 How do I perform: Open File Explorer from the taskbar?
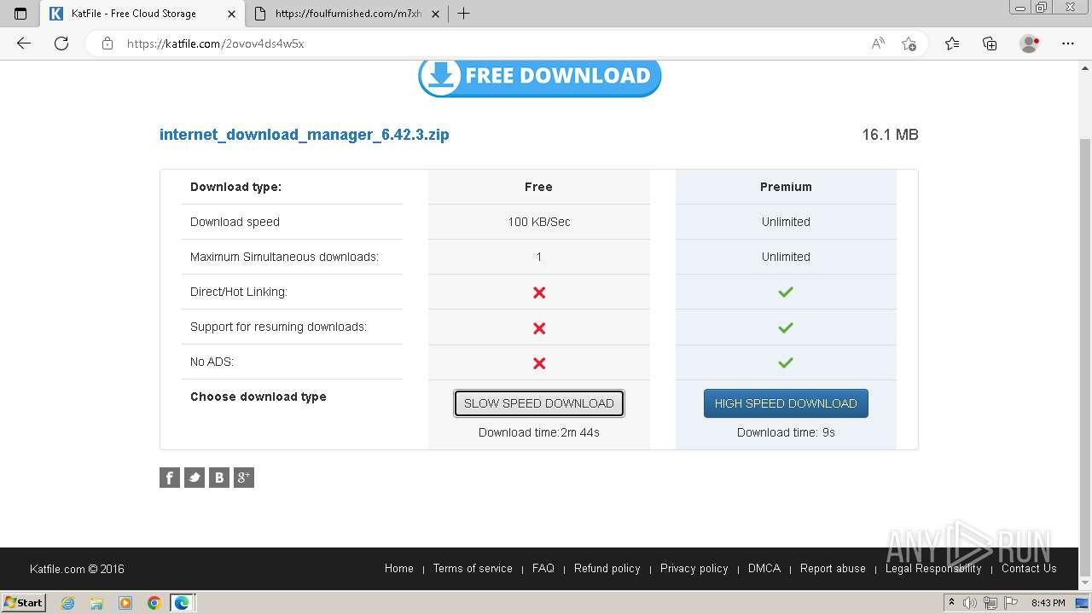coord(96,603)
